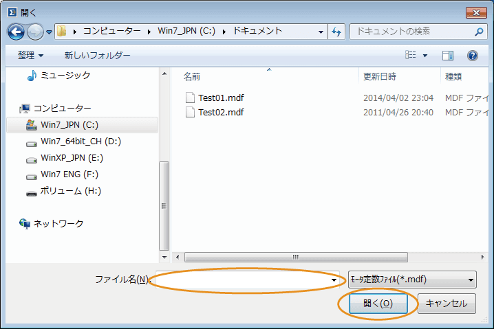Expand the ファイル名 combo box dropdown arrow
Viewport: 494px width, 329px height.
tap(334, 280)
